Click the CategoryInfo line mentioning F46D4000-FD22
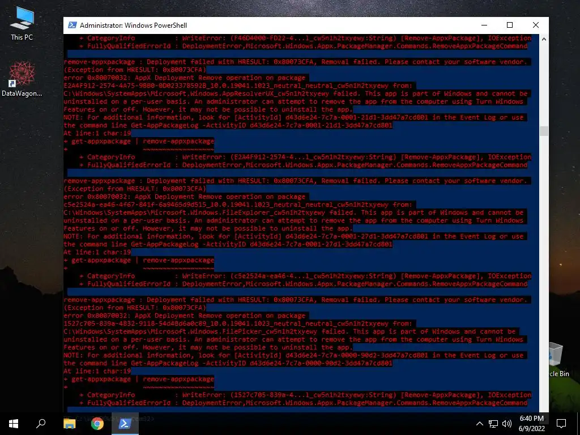 pos(305,38)
